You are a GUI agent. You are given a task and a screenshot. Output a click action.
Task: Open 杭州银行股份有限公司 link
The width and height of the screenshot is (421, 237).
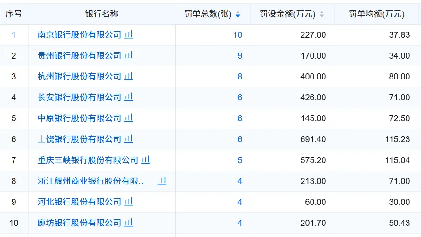coord(79,76)
